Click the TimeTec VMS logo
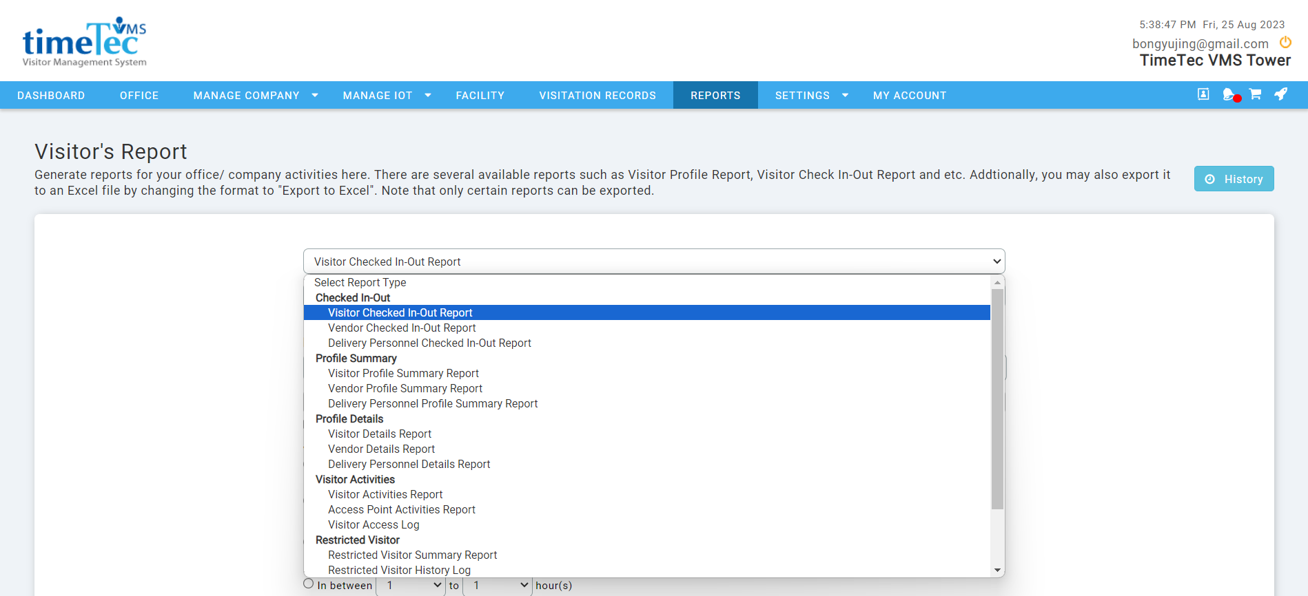This screenshot has width=1308, height=596. [84, 42]
